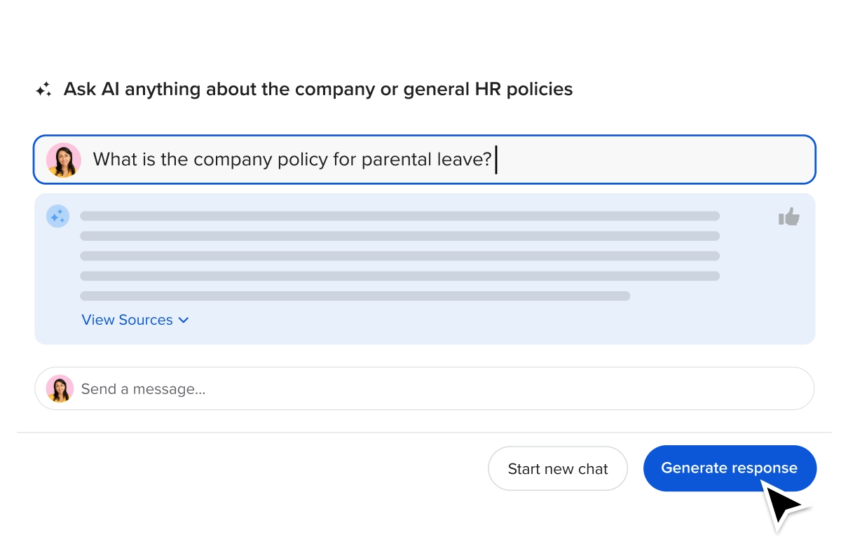Screen dimensions: 841x560
Task: Click the user avatar in the message bar
Action: click(60, 388)
